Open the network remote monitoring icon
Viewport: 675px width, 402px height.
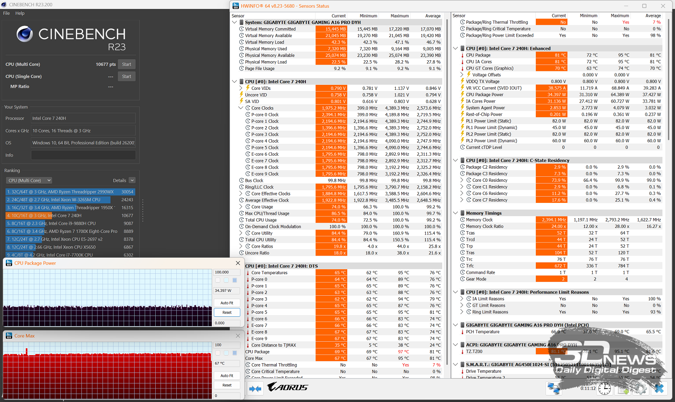(553, 388)
